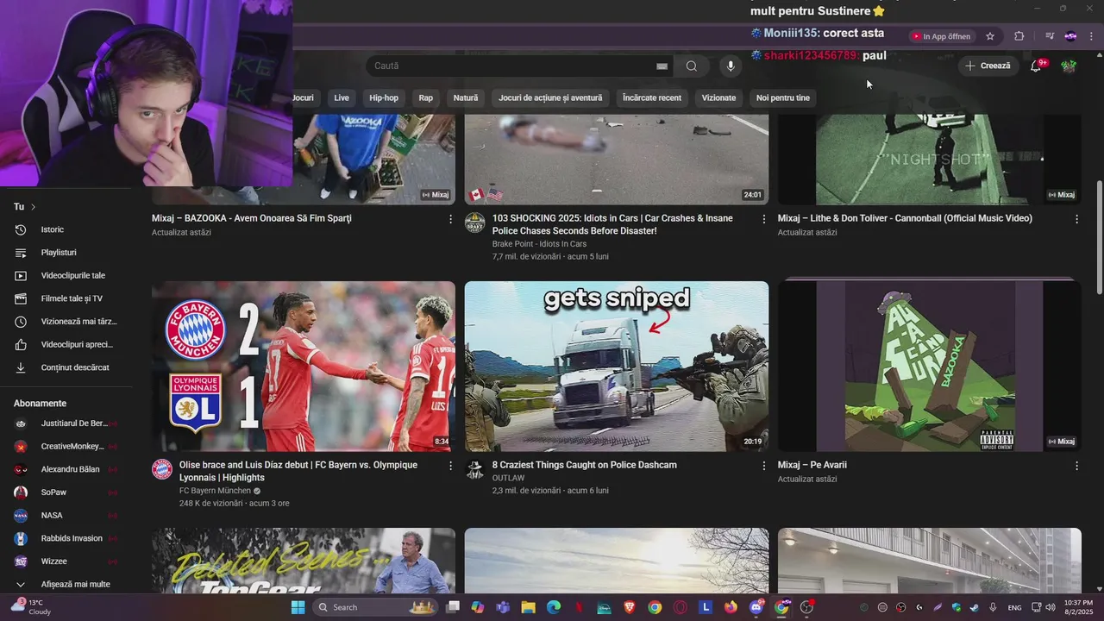1104x621 pixels.
Task: Select the Încărcate recent chip
Action: (x=652, y=97)
